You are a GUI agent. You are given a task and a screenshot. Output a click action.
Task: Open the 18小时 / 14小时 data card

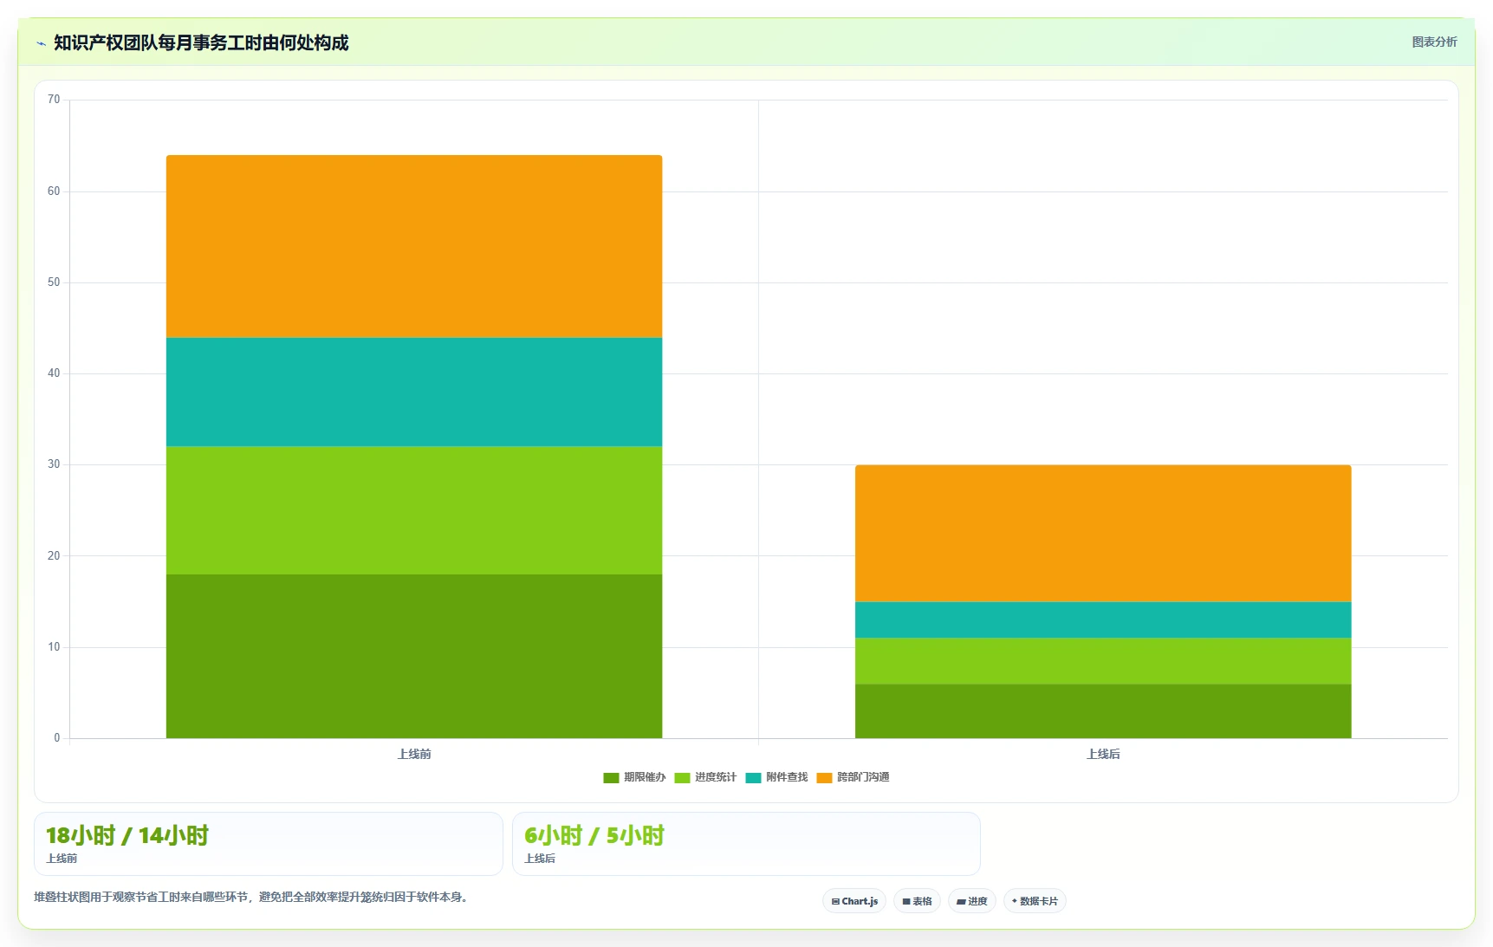(269, 844)
